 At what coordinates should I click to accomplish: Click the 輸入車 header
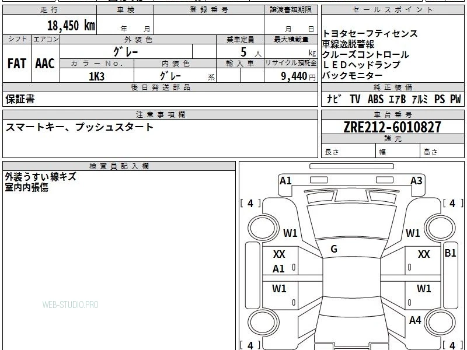240,64
